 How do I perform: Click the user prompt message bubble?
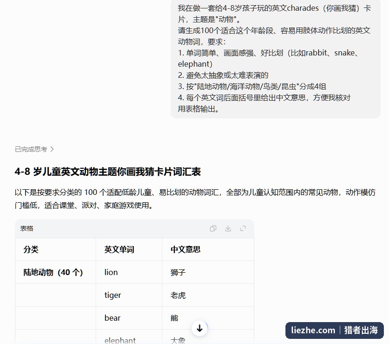(275, 58)
